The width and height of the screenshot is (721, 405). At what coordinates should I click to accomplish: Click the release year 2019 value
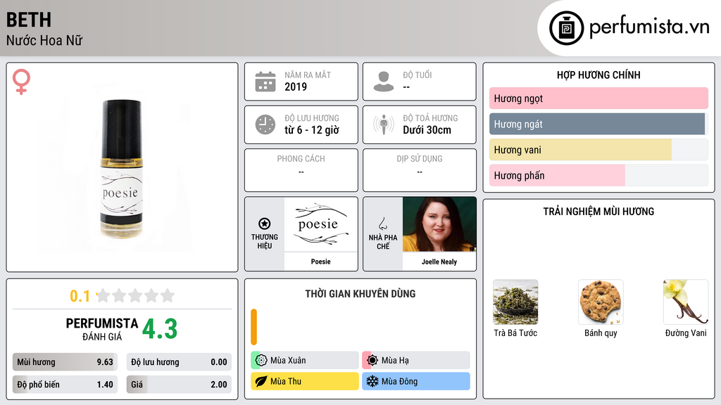click(296, 86)
